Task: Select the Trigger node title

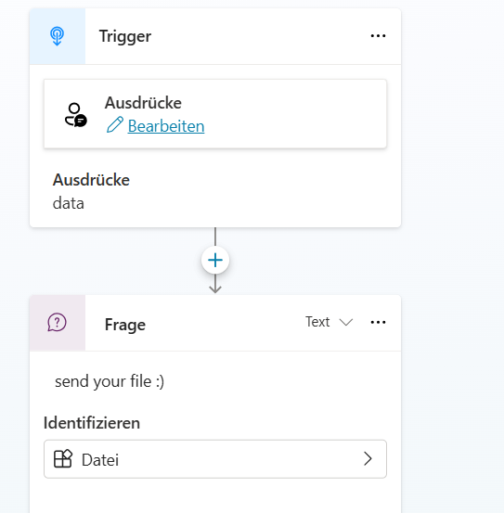Action: click(x=125, y=36)
